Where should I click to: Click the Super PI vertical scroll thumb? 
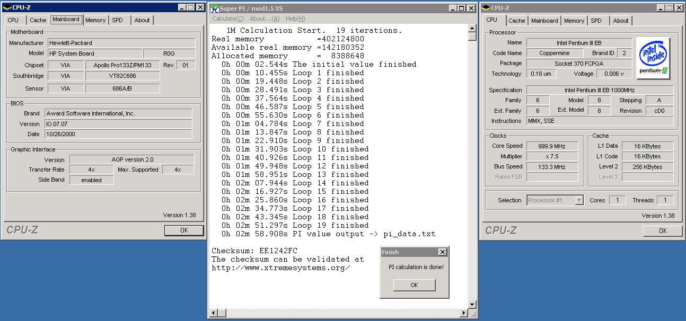pos(472,37)
